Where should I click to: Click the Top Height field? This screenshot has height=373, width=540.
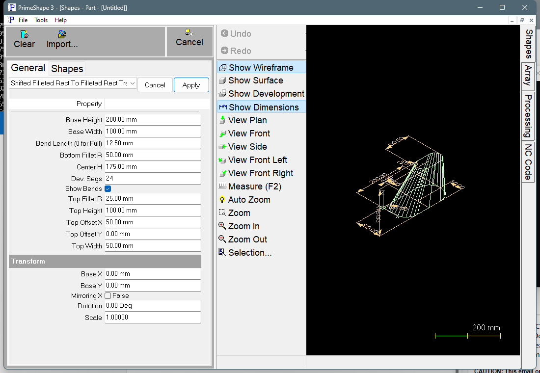[153, 211]
